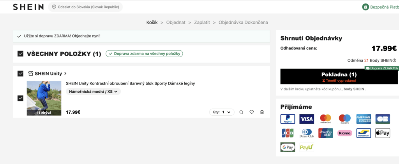
Task: Select the 'Objednat' breadcrumb step
Action: [x=176, y=22]
